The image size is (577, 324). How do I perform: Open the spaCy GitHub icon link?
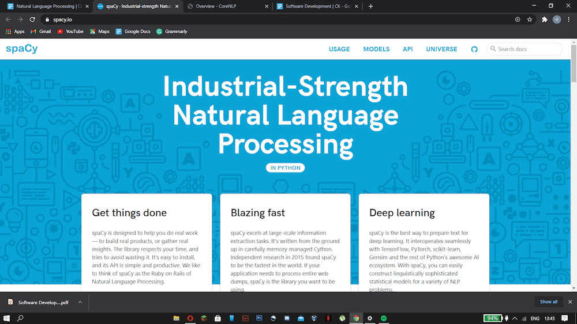[474, 49]
